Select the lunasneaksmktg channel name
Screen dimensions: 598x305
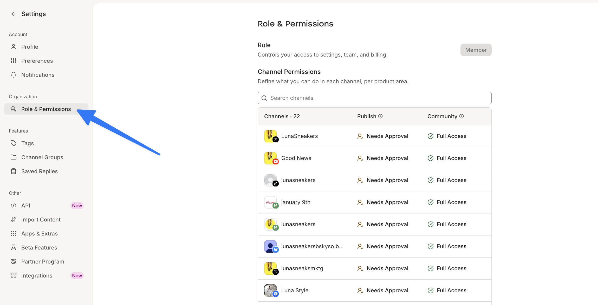pos(302,268)
